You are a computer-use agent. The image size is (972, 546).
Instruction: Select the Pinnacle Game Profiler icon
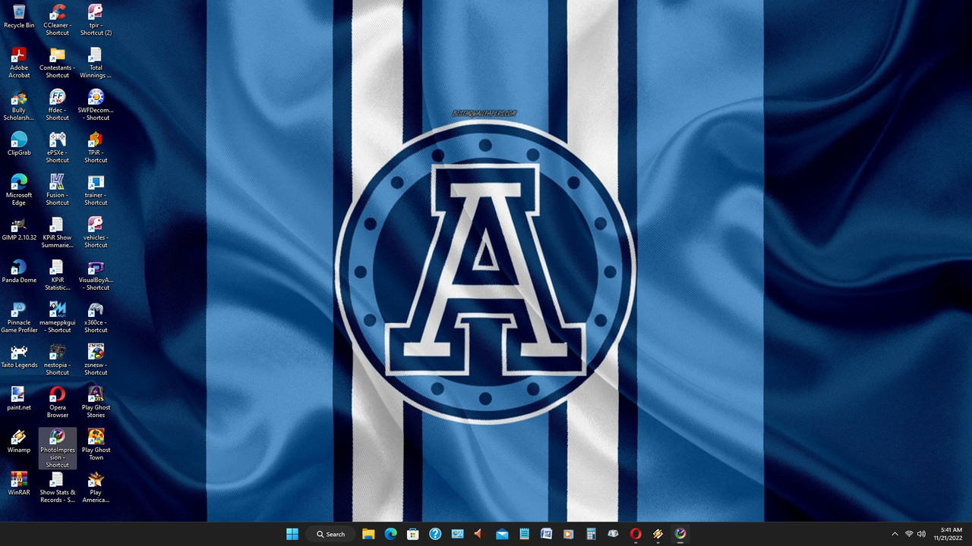click(x=19, y=318)
